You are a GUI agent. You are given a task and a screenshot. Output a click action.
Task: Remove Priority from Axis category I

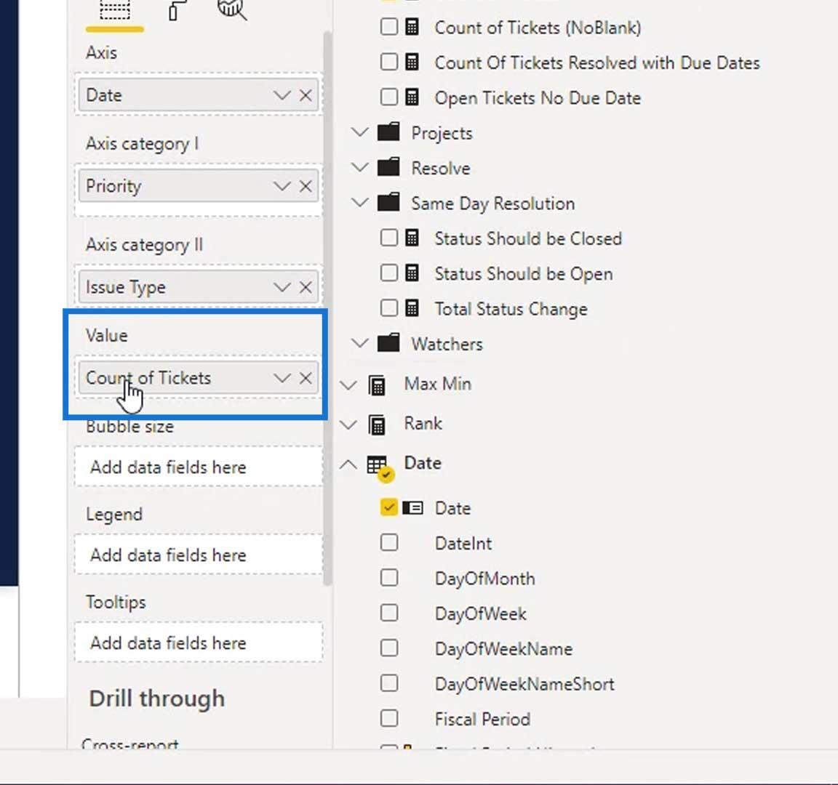(x=306, y=186)
